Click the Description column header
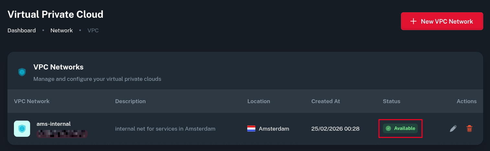 click(x=130, y=101)
